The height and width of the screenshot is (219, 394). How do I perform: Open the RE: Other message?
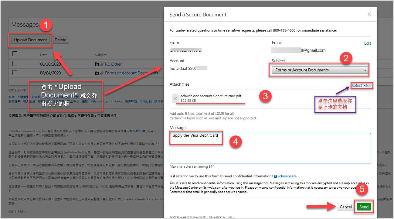tap(113, 64)
